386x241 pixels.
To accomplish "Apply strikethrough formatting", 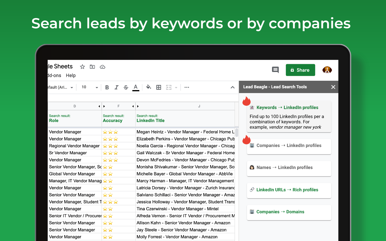I will pos(126,87).
